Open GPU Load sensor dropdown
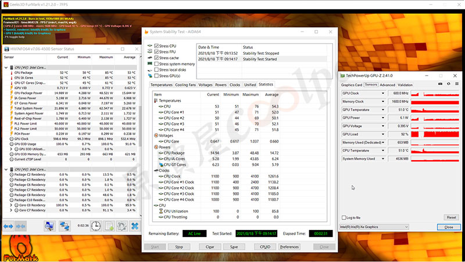This screenshot has height=262, width=465. point(382,134)
